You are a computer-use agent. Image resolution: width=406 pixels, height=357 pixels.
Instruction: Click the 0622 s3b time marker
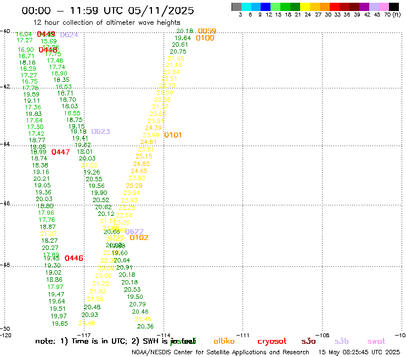coord(134,232)
